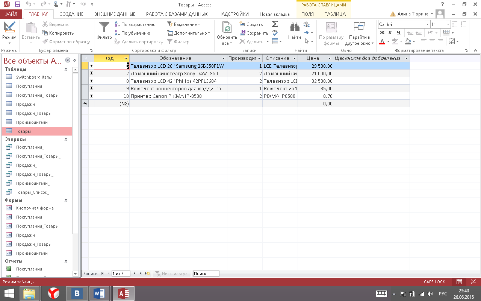This screenshot has height=301, width=481.
Task: Open the Режим view switcher
Action: click(x=9, y=33)
